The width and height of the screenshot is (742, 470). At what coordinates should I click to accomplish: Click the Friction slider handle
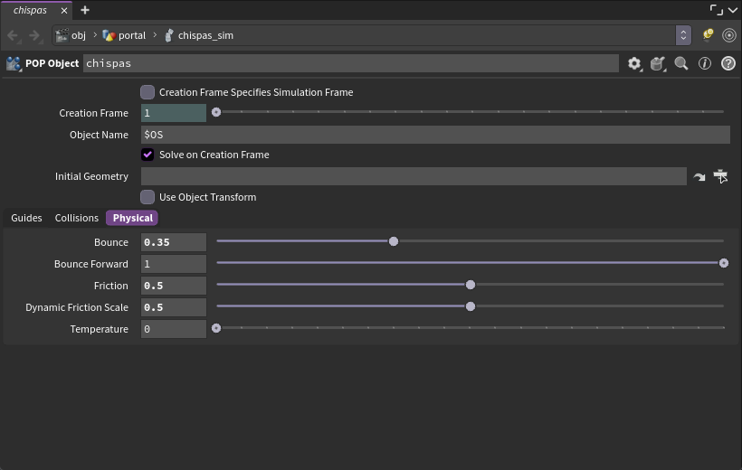click(471, 285)
